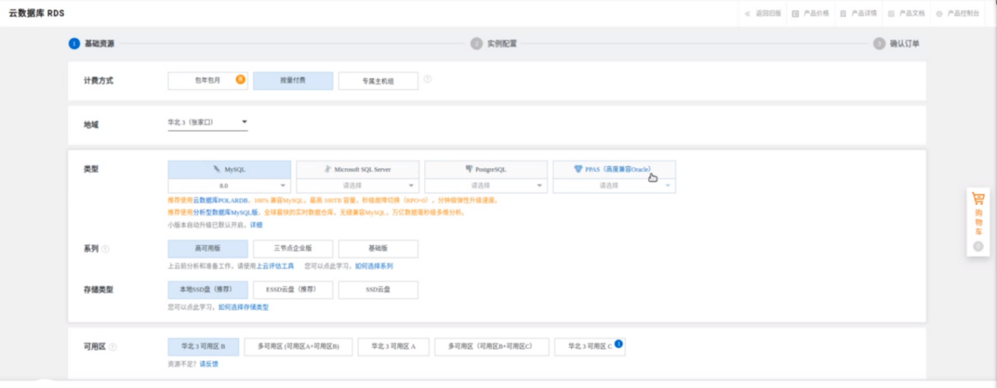Choose the 高可用版 series
Viewport: 997px width, 388px height.
pos(208,249)
